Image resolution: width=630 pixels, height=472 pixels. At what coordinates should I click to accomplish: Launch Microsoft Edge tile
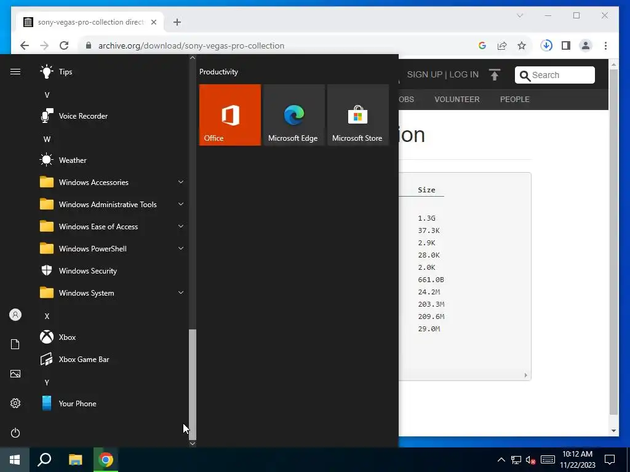[293, 115]
